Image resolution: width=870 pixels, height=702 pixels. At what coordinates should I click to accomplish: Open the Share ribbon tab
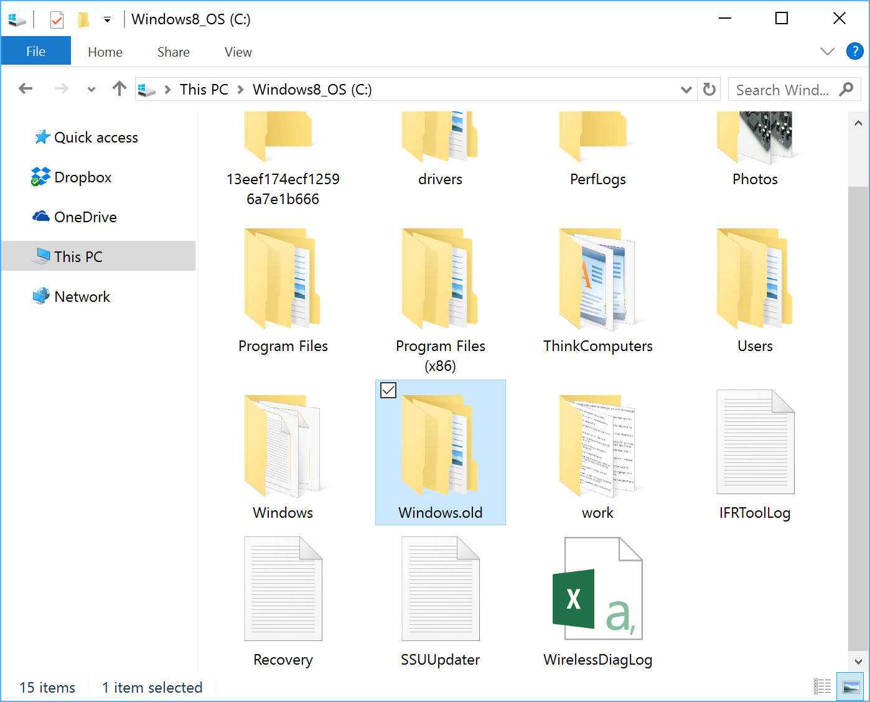(174, 52)
